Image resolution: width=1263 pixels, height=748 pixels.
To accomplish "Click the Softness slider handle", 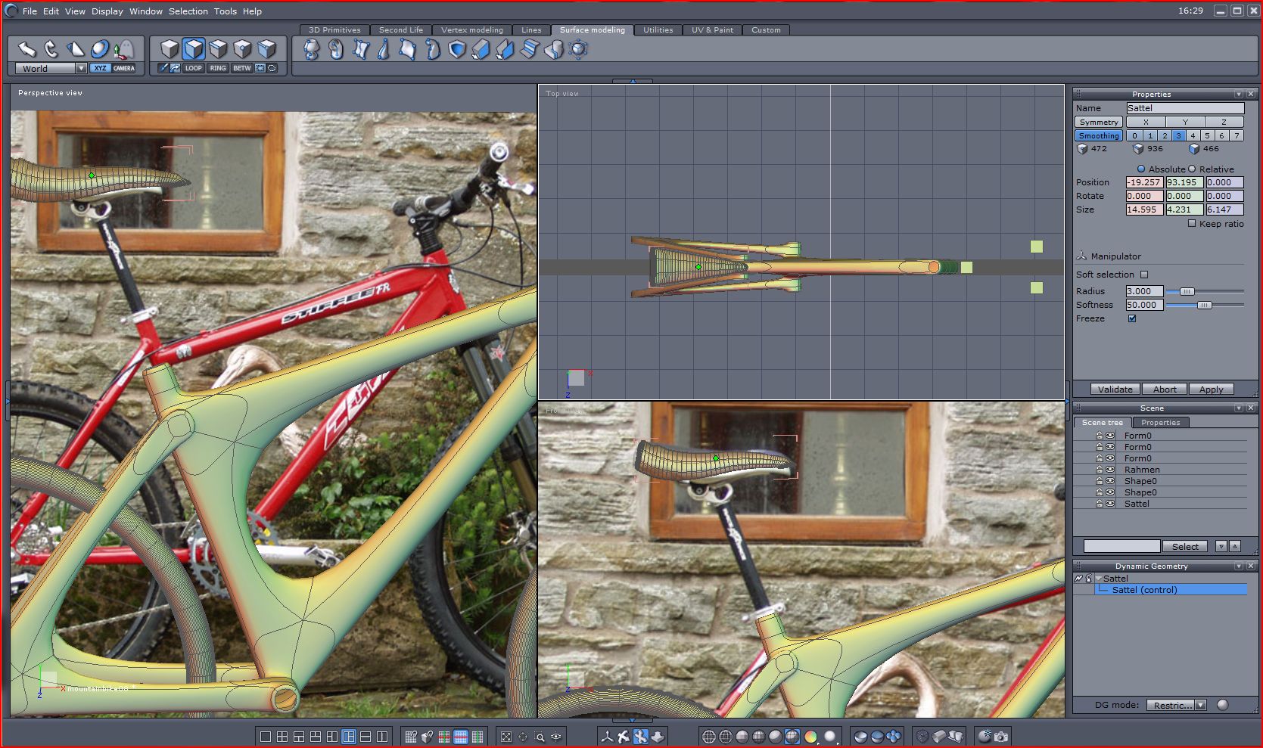I will (x=1205, y=305).
